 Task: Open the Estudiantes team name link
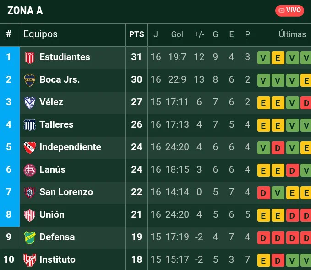tap(65, 57)
